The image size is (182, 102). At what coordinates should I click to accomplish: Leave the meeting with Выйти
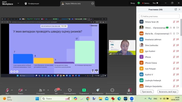tap(129, 91)
